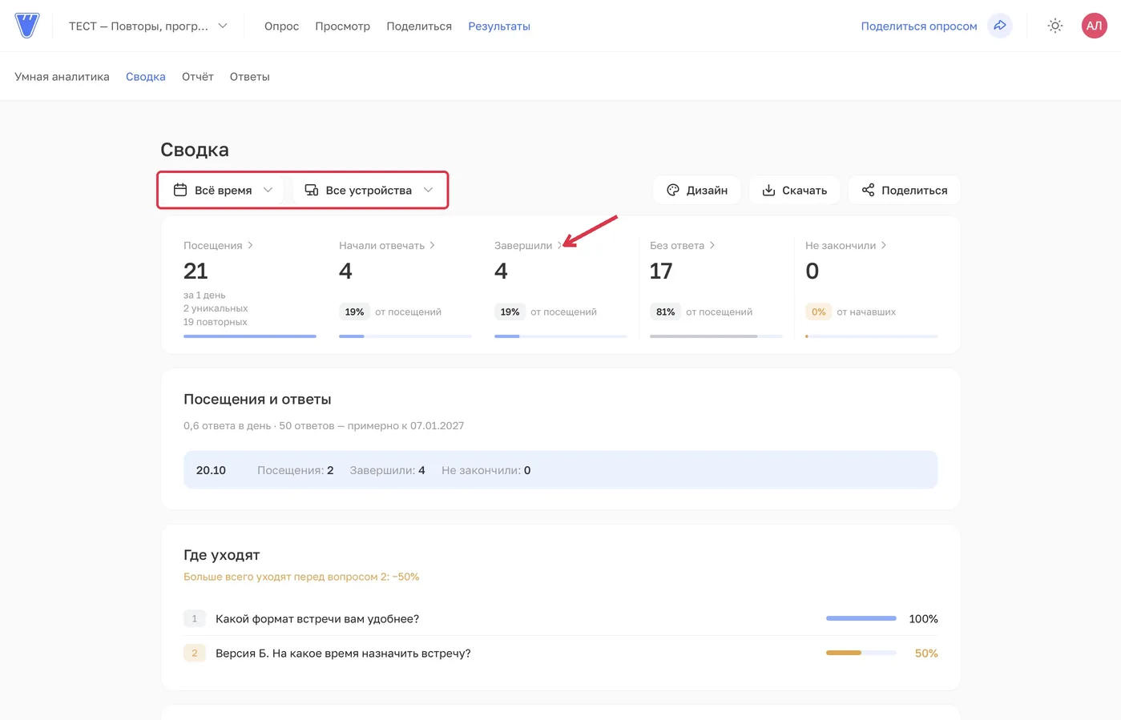This screenshot has width=1121, height=720.
Task: Click the calendar icon next to Всё время
Action: (x=180, y=190)
